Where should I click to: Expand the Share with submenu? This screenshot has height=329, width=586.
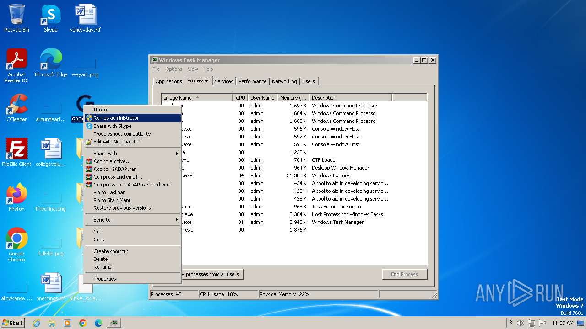(133, 154)
